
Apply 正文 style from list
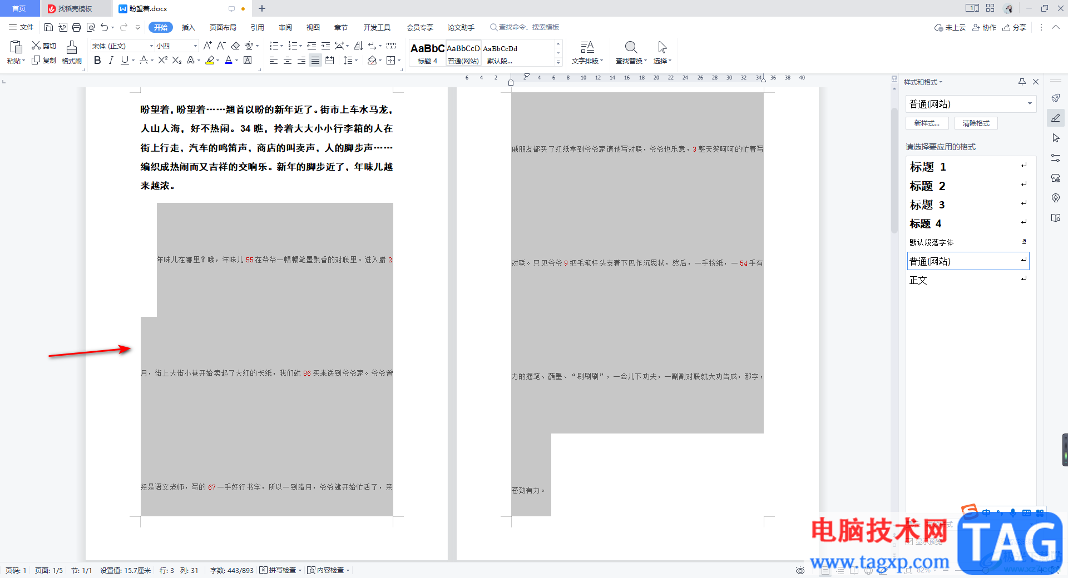point(968,280)
